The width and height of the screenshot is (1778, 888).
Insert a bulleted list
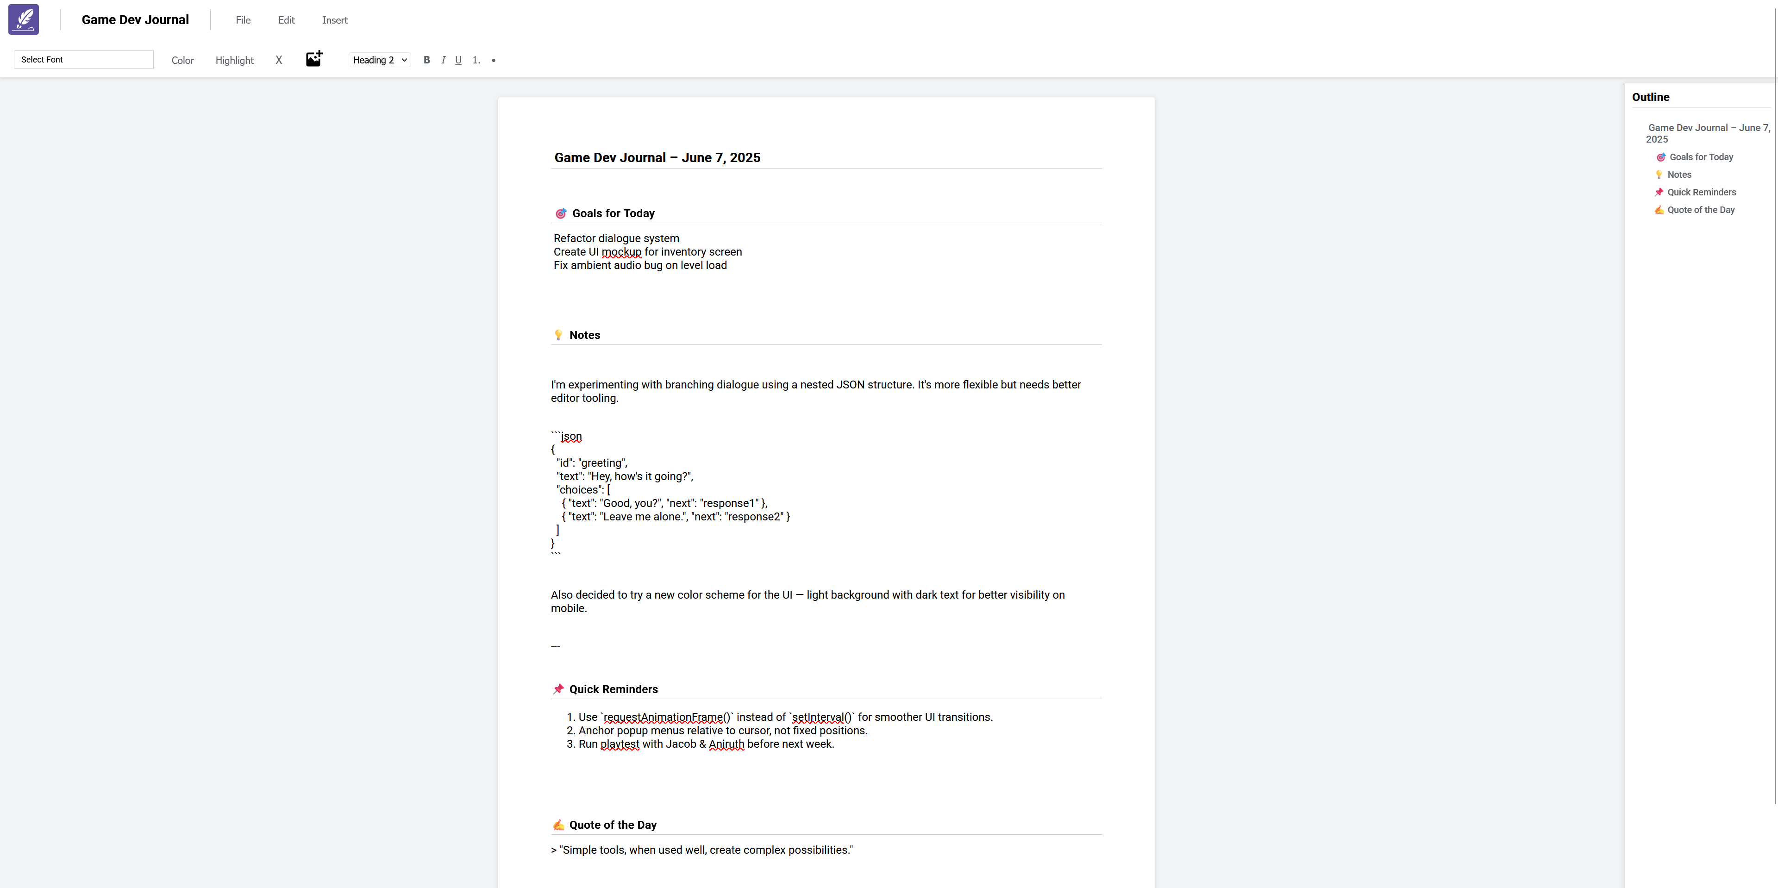494,60
